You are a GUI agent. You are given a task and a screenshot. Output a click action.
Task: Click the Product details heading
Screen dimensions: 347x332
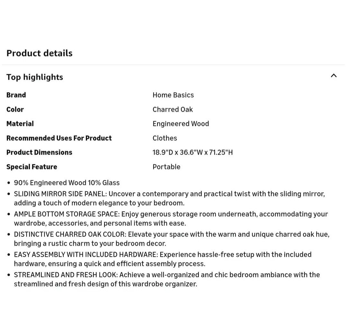[x=40, y=53]
